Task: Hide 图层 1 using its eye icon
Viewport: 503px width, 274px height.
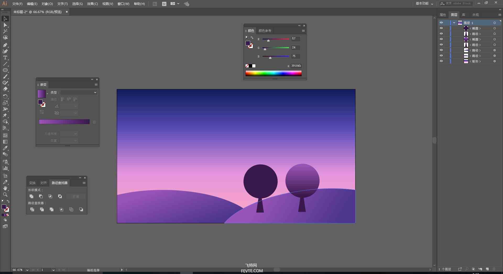Action: pyautogui.click(x=441, y=23)
